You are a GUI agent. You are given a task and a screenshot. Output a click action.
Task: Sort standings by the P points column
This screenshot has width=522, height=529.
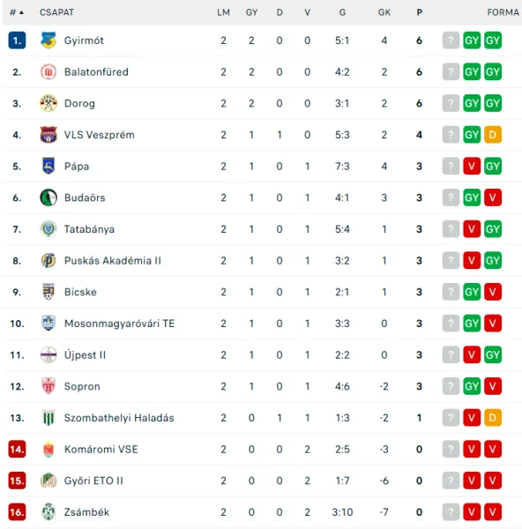(x=419, y=12)
